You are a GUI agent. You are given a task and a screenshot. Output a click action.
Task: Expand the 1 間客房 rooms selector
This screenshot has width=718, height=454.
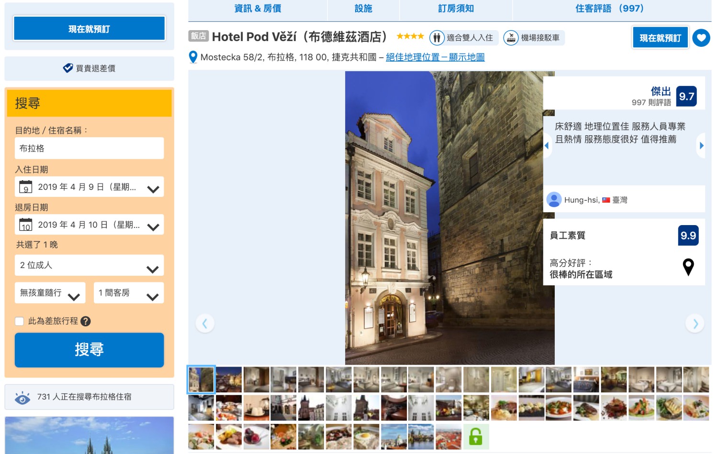click(129, 293)
